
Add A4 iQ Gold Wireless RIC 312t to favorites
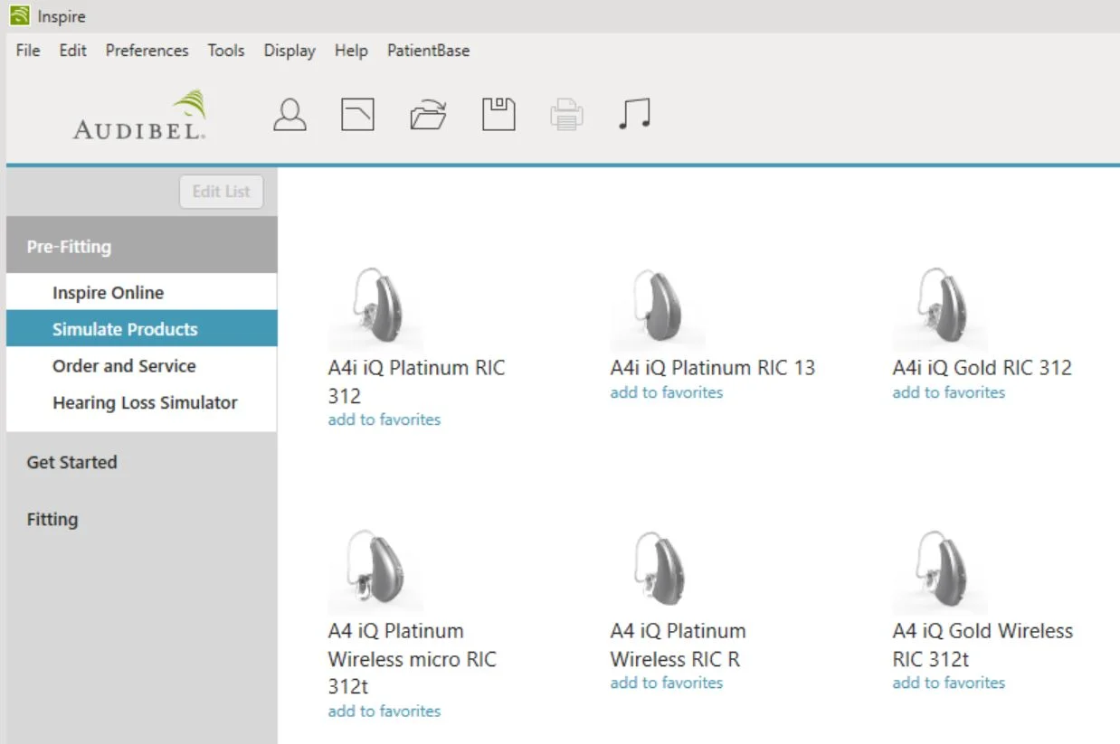click(949, 683)
